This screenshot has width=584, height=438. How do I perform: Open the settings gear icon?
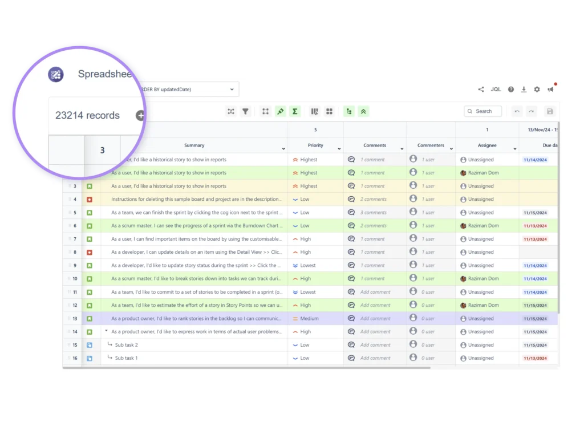pyautogui.click(x=537, y=90)
